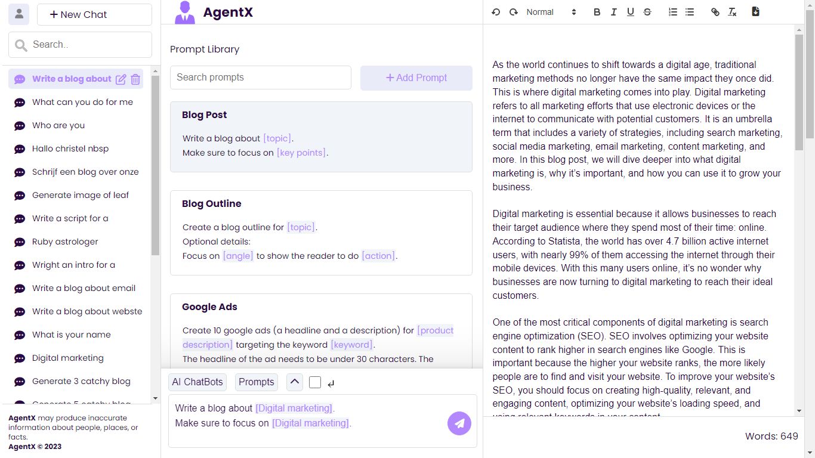Insert a numbered list
The height and width of the screenshot is (458, 815).
coord(672,11)
